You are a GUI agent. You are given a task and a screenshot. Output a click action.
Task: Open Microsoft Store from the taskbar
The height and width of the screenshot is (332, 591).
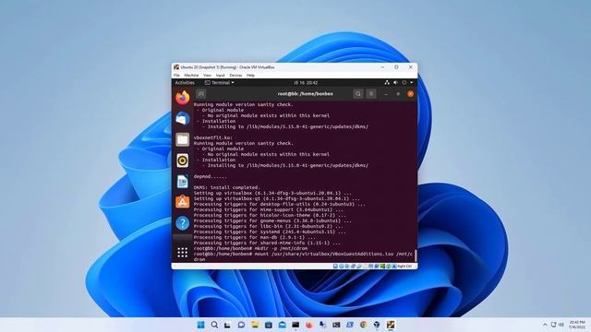coord(269,325)
